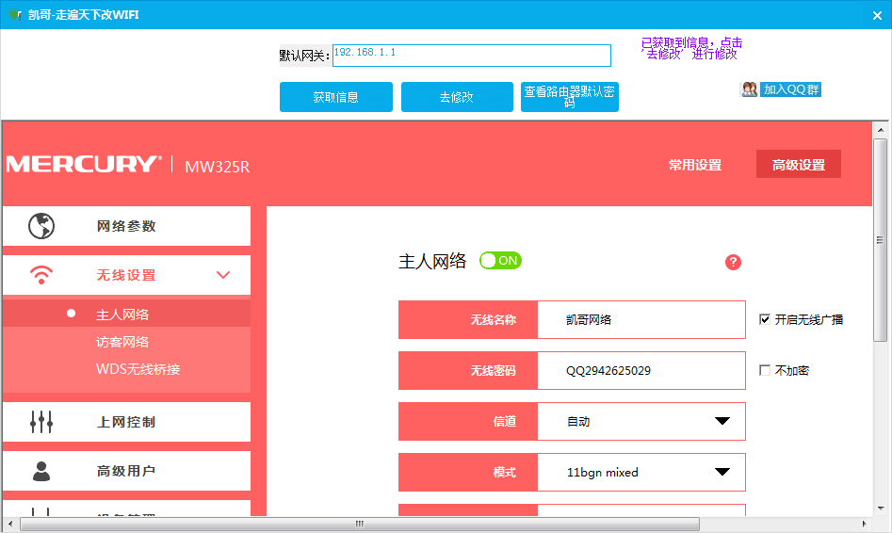The width and height of the screenshot is (892, 533).
Task: Open the 网络参数 menu
Action: coord(126,226)
